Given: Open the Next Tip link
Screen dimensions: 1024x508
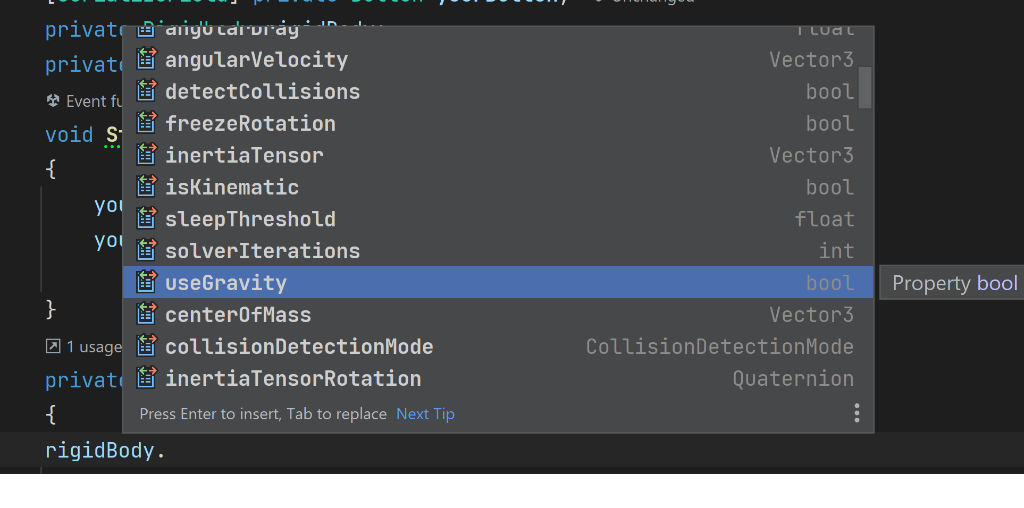Looking at the screenshot, I should (x=425, y=414).
